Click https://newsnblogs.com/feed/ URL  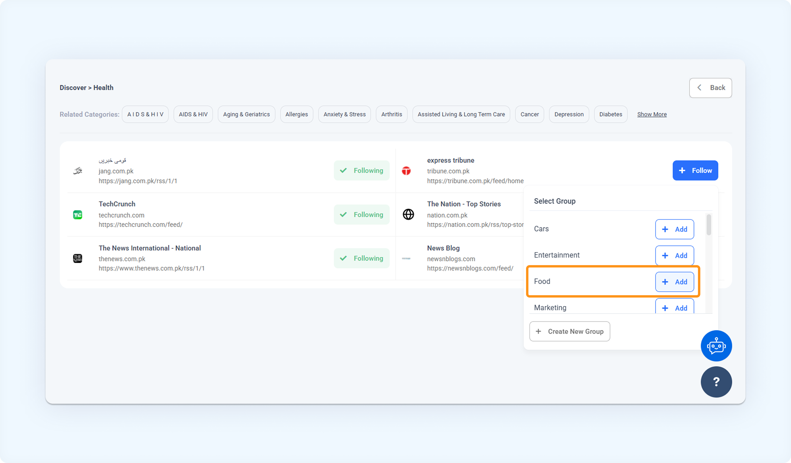(470, 268)
